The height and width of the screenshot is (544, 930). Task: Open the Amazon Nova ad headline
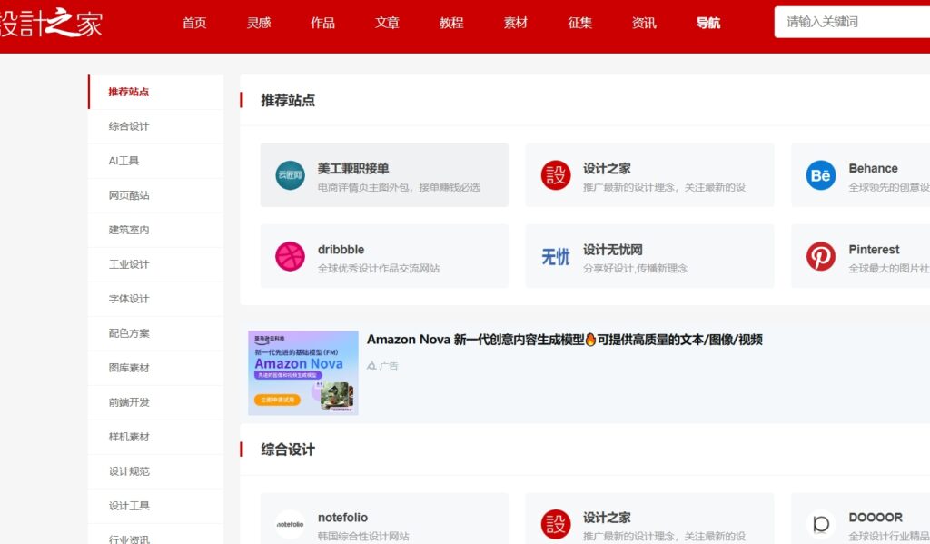coord(565,340)
